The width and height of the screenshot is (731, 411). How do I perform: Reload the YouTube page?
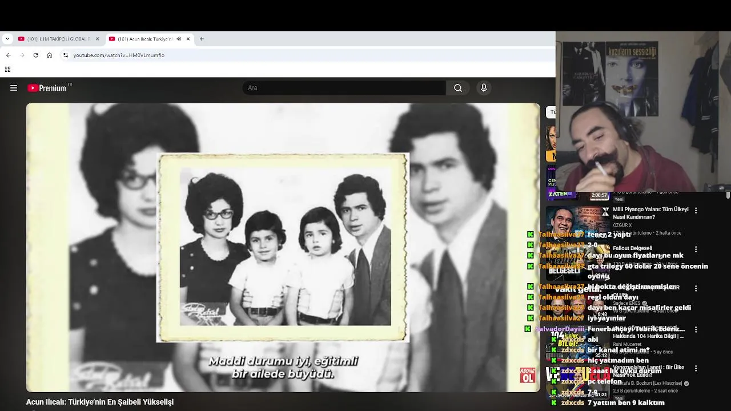click(x=35, y=55)
